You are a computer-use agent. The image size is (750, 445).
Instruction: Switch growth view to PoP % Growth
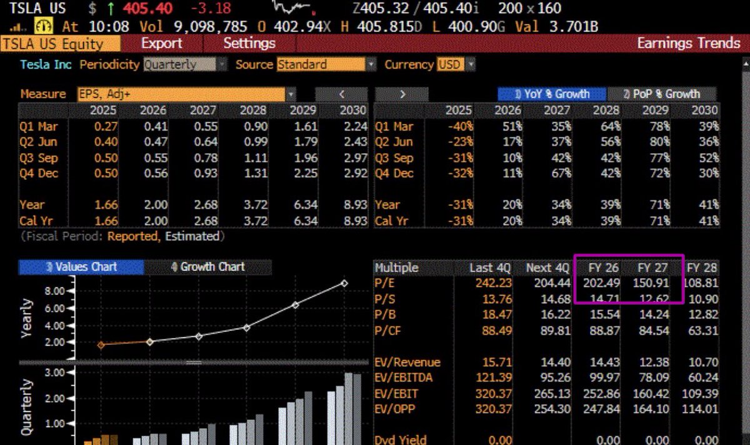662,94
